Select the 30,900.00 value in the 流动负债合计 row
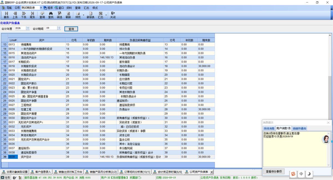The height and width of the screenshot is (180, 333). pyautogui.click(x=206, y=66)
